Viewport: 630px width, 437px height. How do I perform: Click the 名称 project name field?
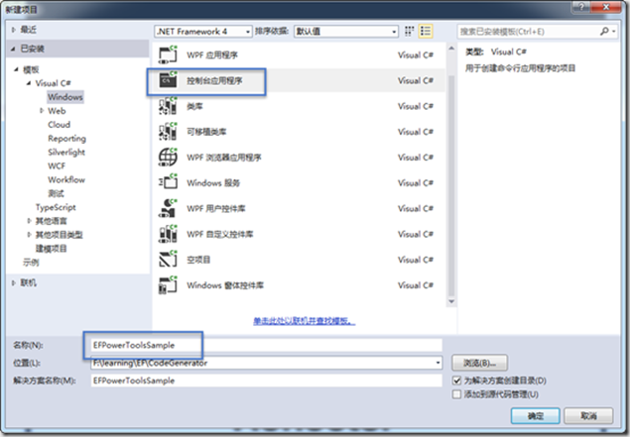(x=266, y=345)
